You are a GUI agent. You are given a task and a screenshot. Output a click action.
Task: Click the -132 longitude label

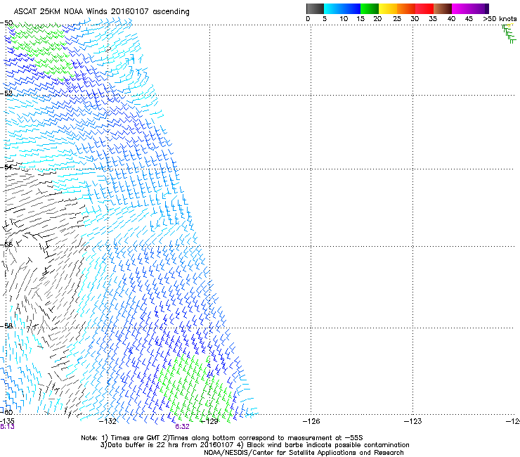click(108, 421)
